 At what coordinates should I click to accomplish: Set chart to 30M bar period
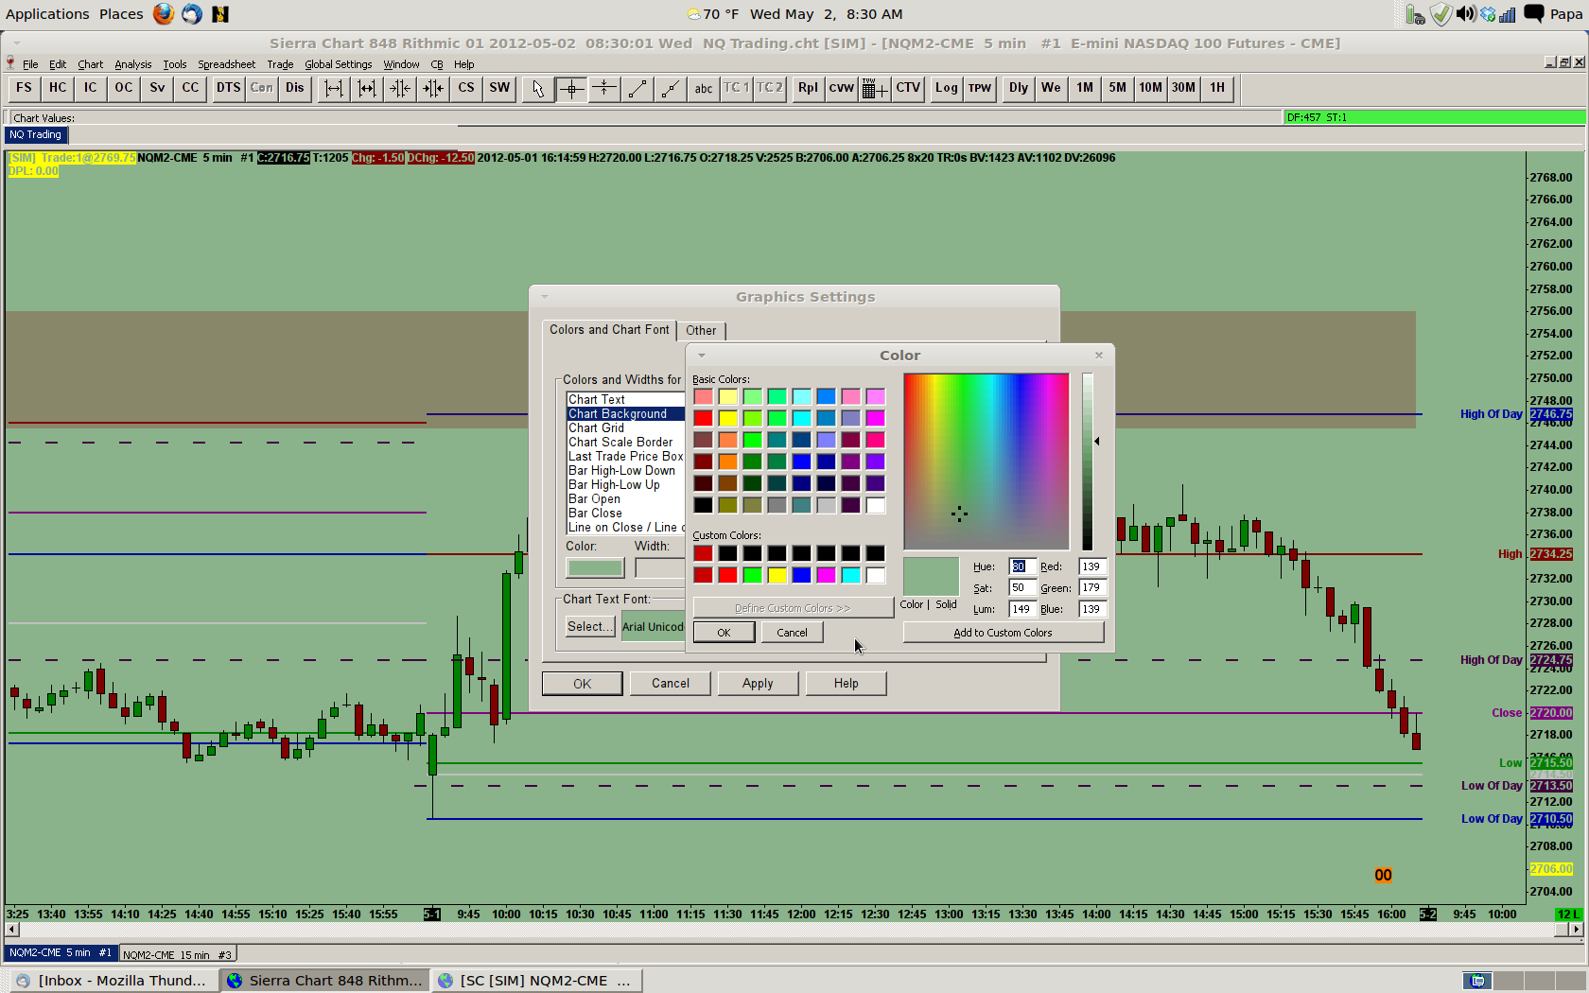tap(1183, 88)
